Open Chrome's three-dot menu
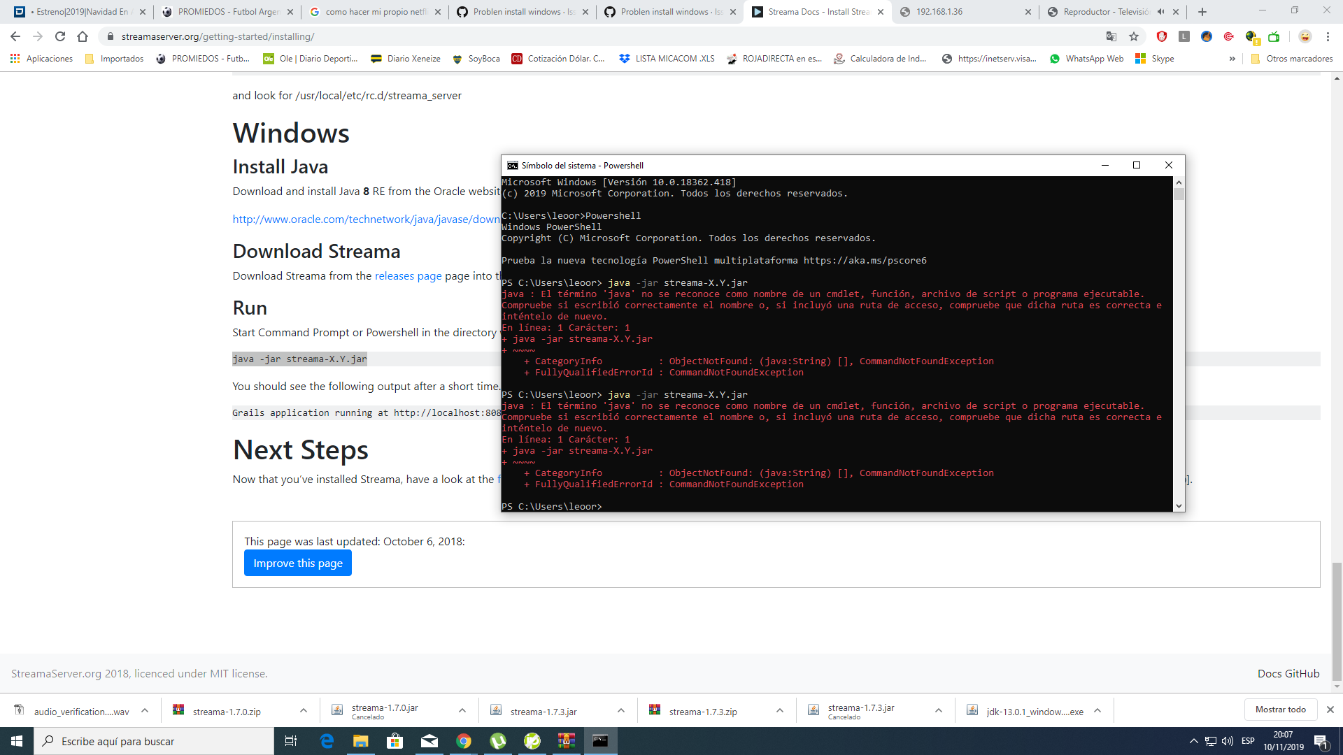This screenshot has width=1343, height=755. [1328, 36]
